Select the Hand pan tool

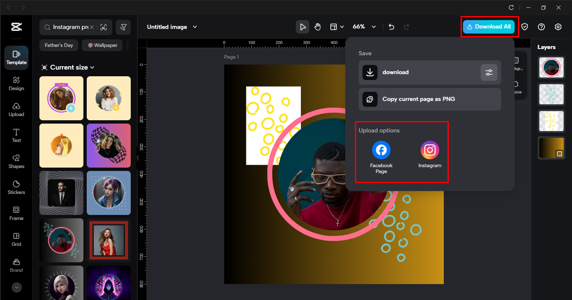tap(317, 26)
